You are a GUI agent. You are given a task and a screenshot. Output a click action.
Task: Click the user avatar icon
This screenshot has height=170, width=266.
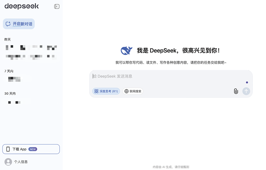(x=8, y=162)
